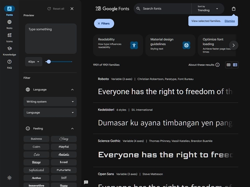The image size is (250, 187).
Task: Open the Readability knowledge card
Action: point(118,45)
